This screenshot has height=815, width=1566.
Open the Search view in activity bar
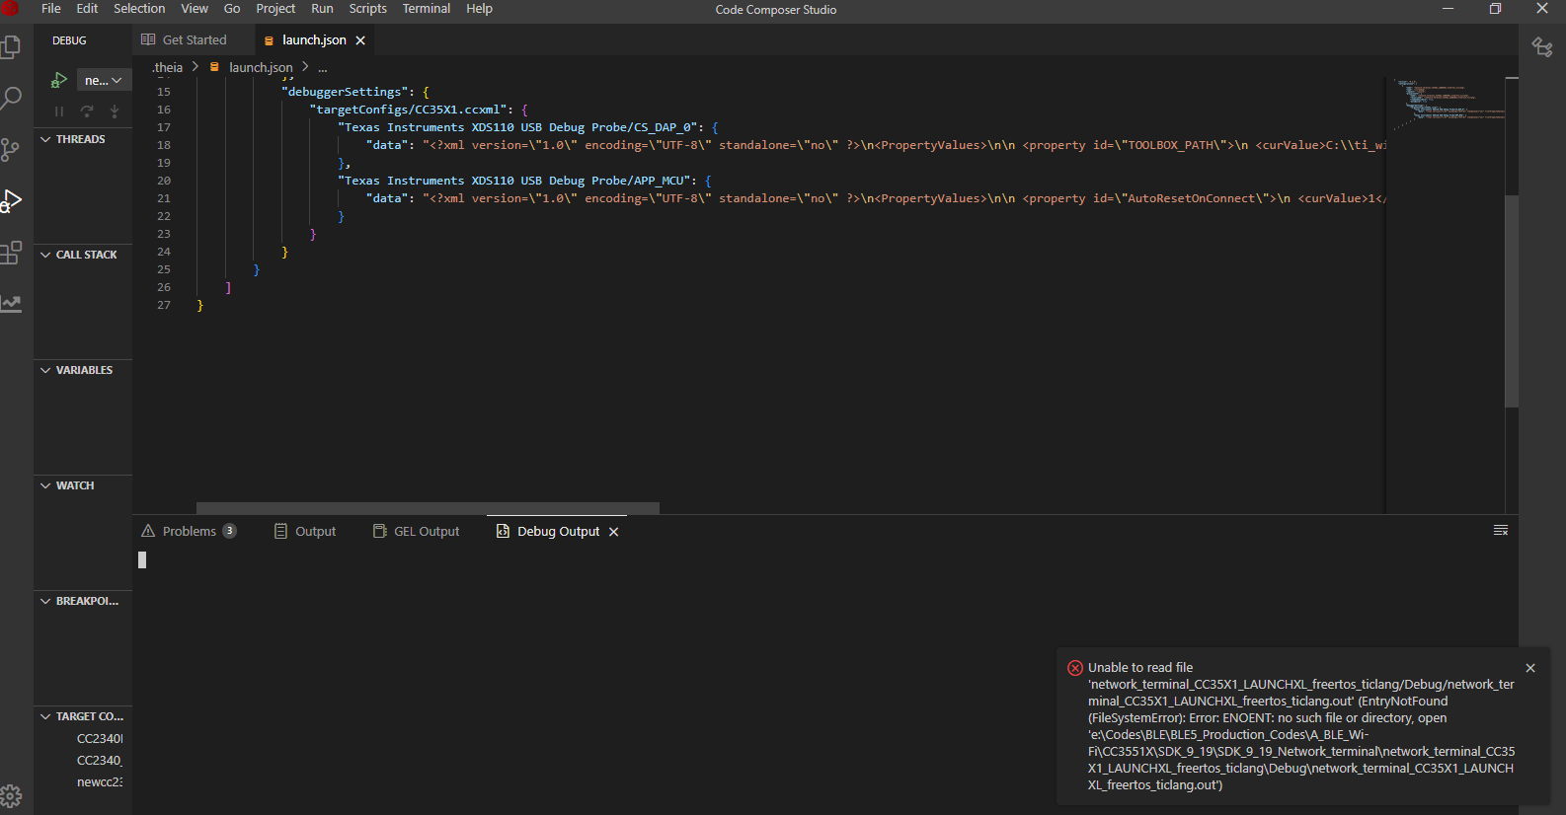[11, 98]
